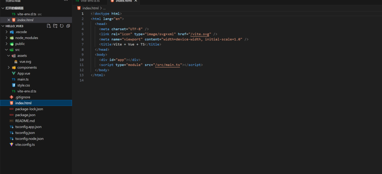
Task: Open vite.config.ts file
Action: (x=25, y=145)
